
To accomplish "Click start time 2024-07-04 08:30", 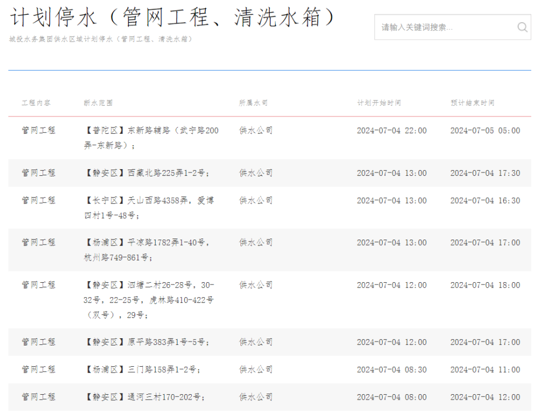I will [x=392, y=370].
